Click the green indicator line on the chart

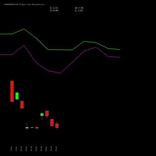[x=60, y=50]
